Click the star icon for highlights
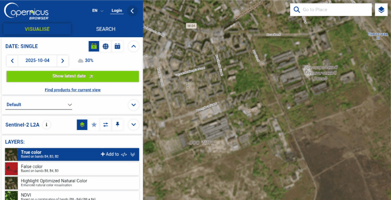Screen dimensions: 391x200 tap(94, 125)
